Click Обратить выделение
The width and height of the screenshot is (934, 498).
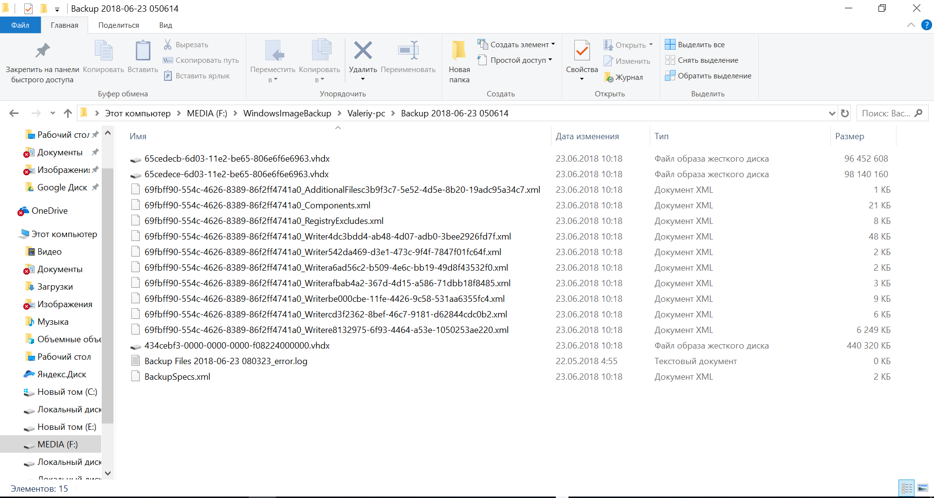click(708, 76)
